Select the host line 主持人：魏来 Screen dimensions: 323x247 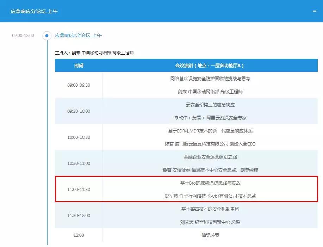(94, 53)
